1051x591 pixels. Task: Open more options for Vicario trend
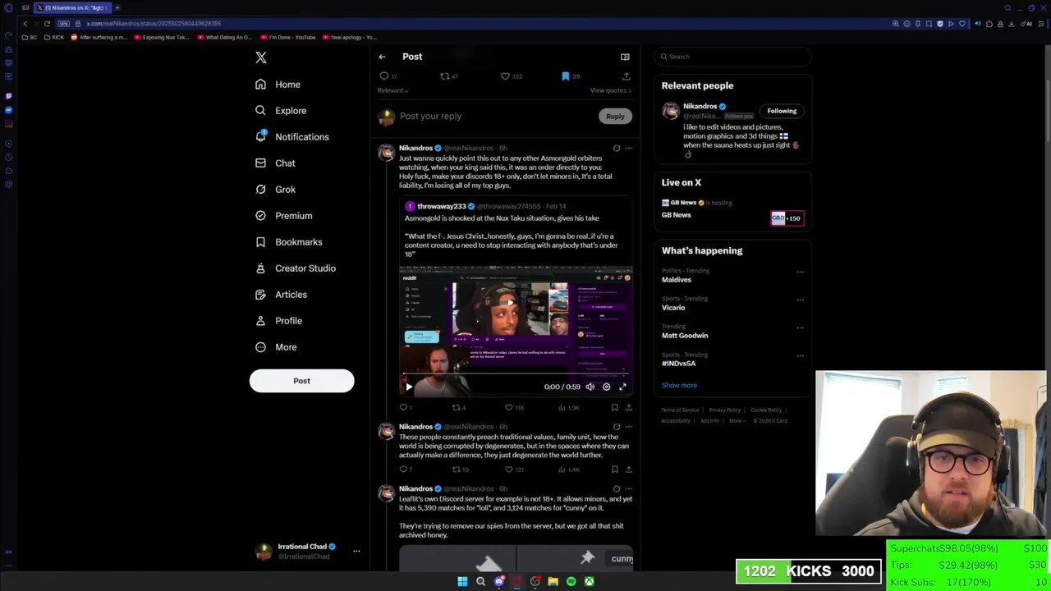tap(800, 300)
